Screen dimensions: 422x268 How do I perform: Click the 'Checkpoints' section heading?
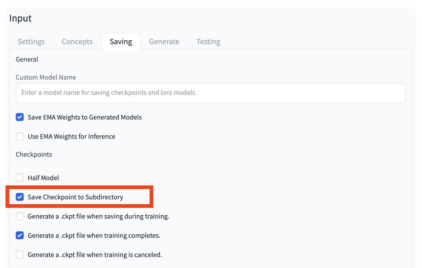coord(34,154)
